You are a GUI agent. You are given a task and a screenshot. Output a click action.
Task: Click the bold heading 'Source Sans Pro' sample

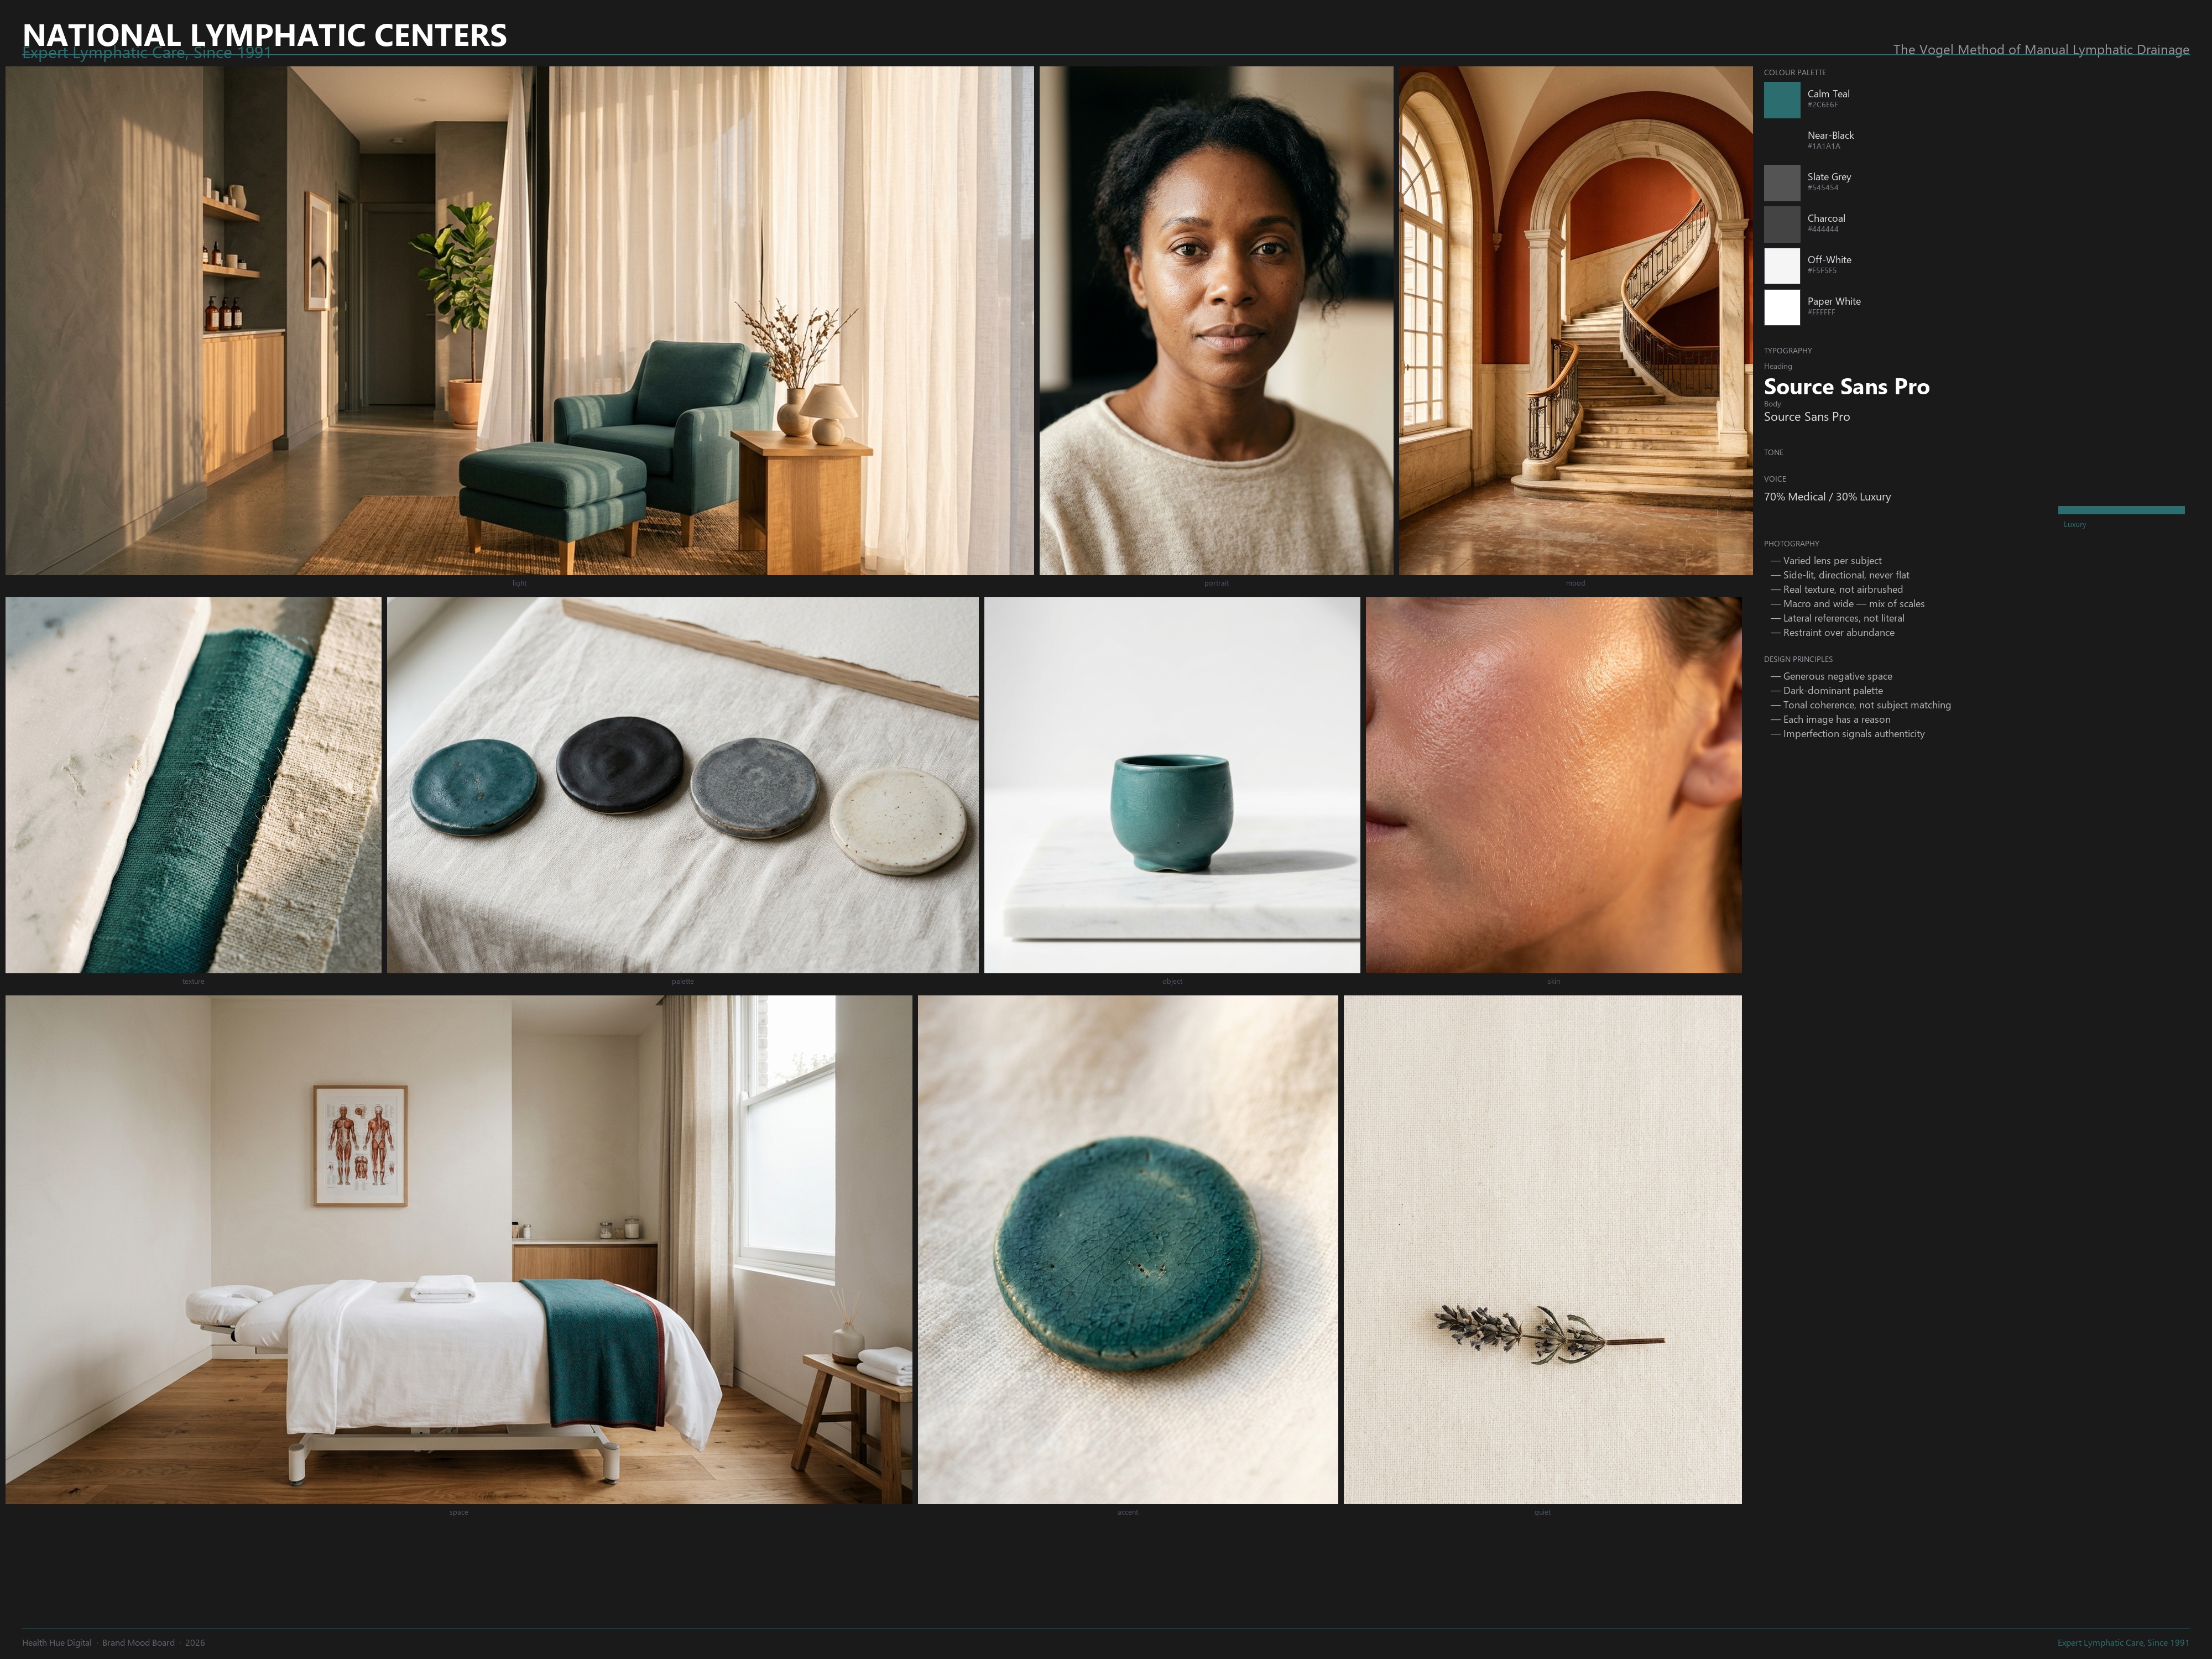1846,387
